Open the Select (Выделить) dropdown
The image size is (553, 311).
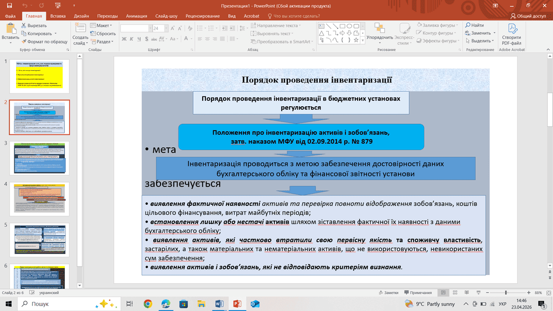[479, 41]
